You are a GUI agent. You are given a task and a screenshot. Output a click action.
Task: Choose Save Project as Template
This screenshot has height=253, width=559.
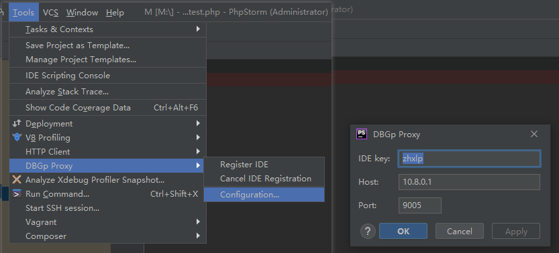tap(107, 46)
